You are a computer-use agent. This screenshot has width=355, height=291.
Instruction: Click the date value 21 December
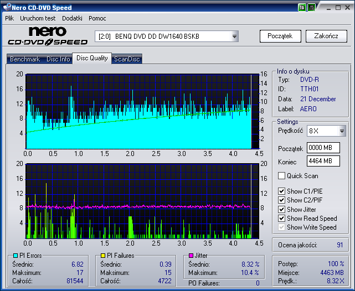[x=318, y=99]
